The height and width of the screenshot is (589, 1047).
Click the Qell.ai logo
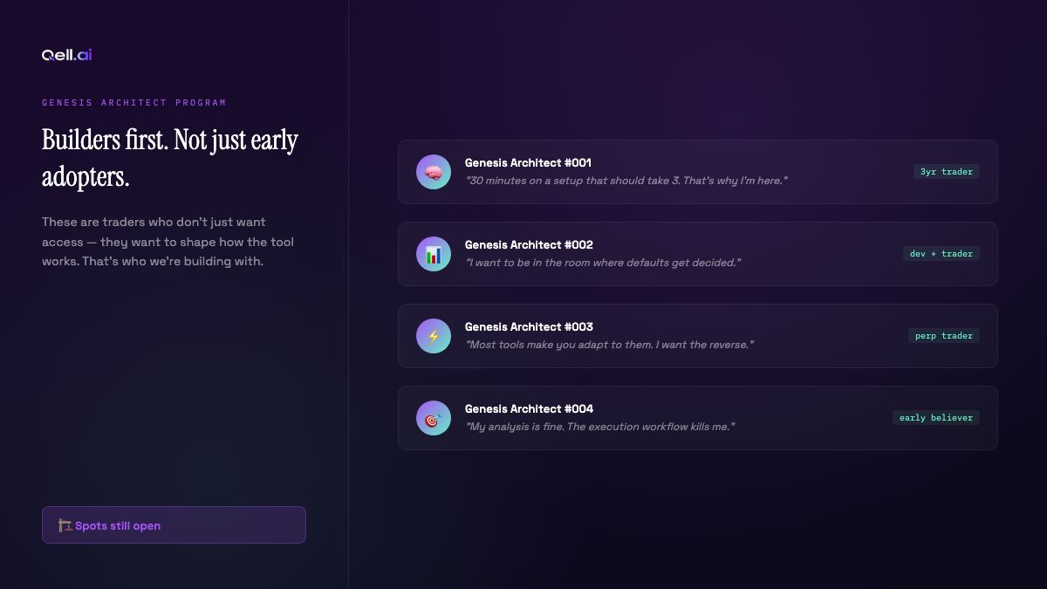(66, 55)
